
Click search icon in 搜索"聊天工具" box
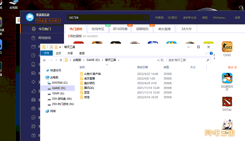208,60
